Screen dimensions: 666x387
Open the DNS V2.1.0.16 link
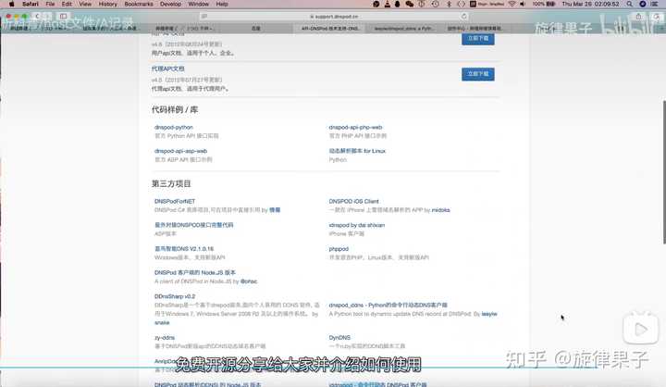click(184, 249)
